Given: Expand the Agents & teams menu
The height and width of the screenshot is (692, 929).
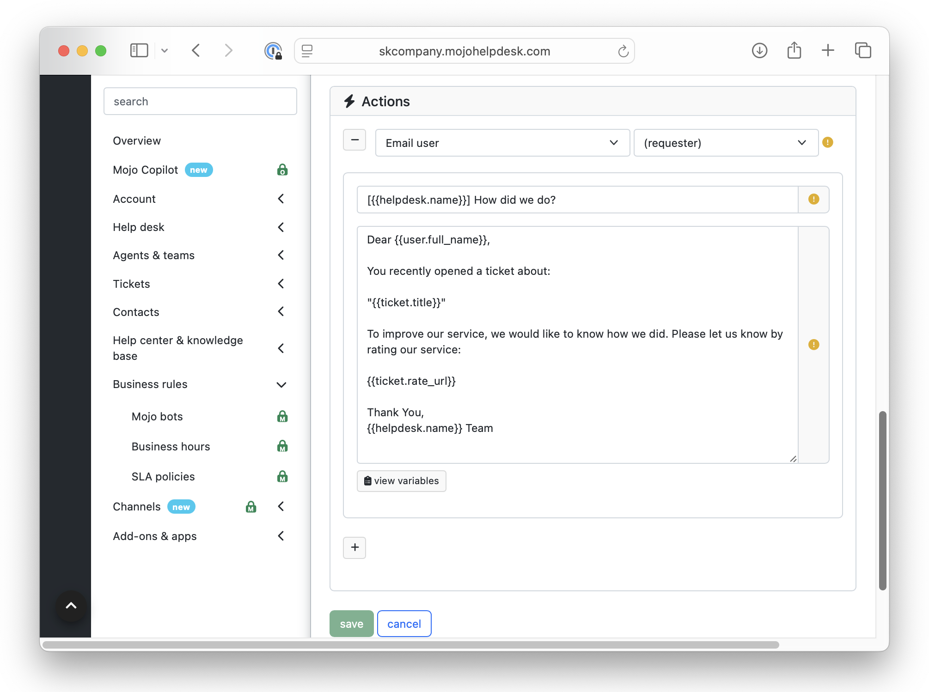Looking at the screenshot, I should click(281, 255).
